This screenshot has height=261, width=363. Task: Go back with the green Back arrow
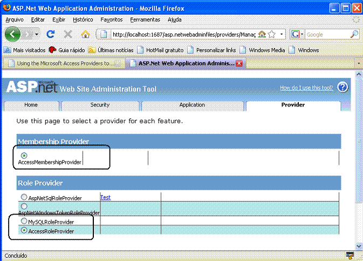12,35
